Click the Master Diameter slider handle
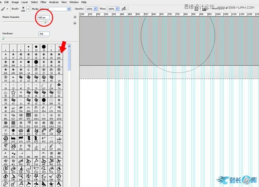The height and width of the screenshot is (187, 259). tap(45, 22)
